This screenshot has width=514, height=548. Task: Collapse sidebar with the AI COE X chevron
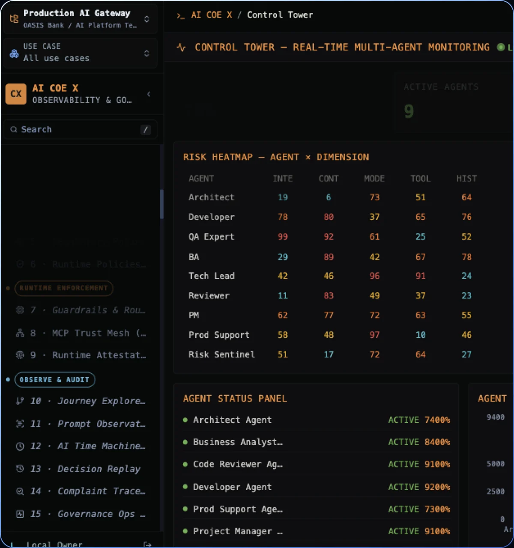149,94
